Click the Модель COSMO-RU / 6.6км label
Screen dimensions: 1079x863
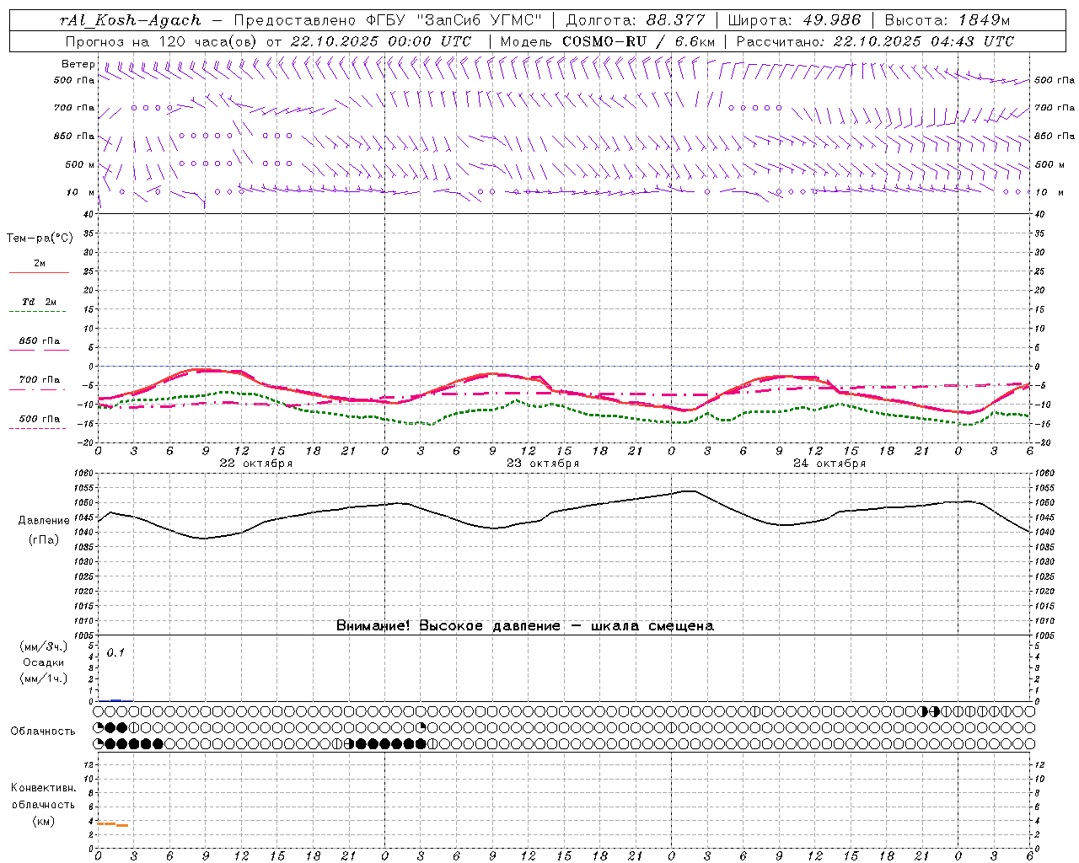(x=608, y=41)
